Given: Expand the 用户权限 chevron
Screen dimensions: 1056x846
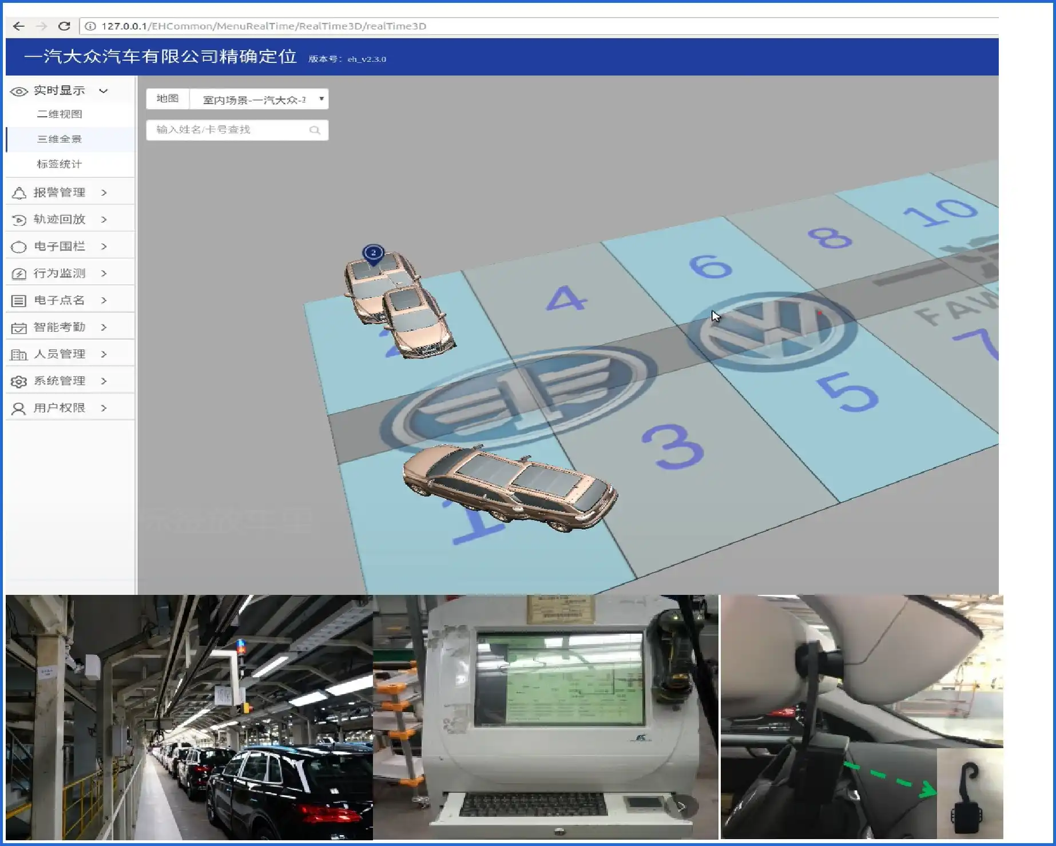Looking at the screenshot, I should (104, 408).
